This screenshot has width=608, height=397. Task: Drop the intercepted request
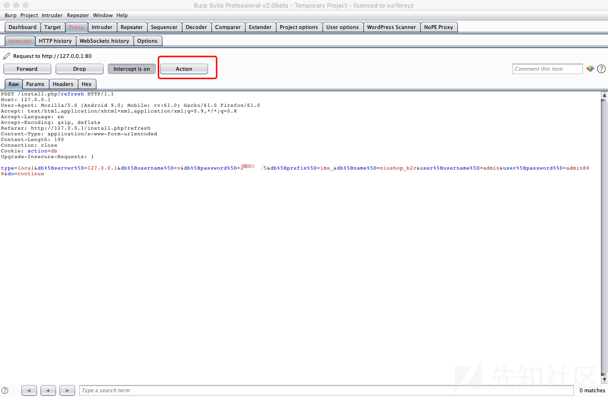[79, 69]
